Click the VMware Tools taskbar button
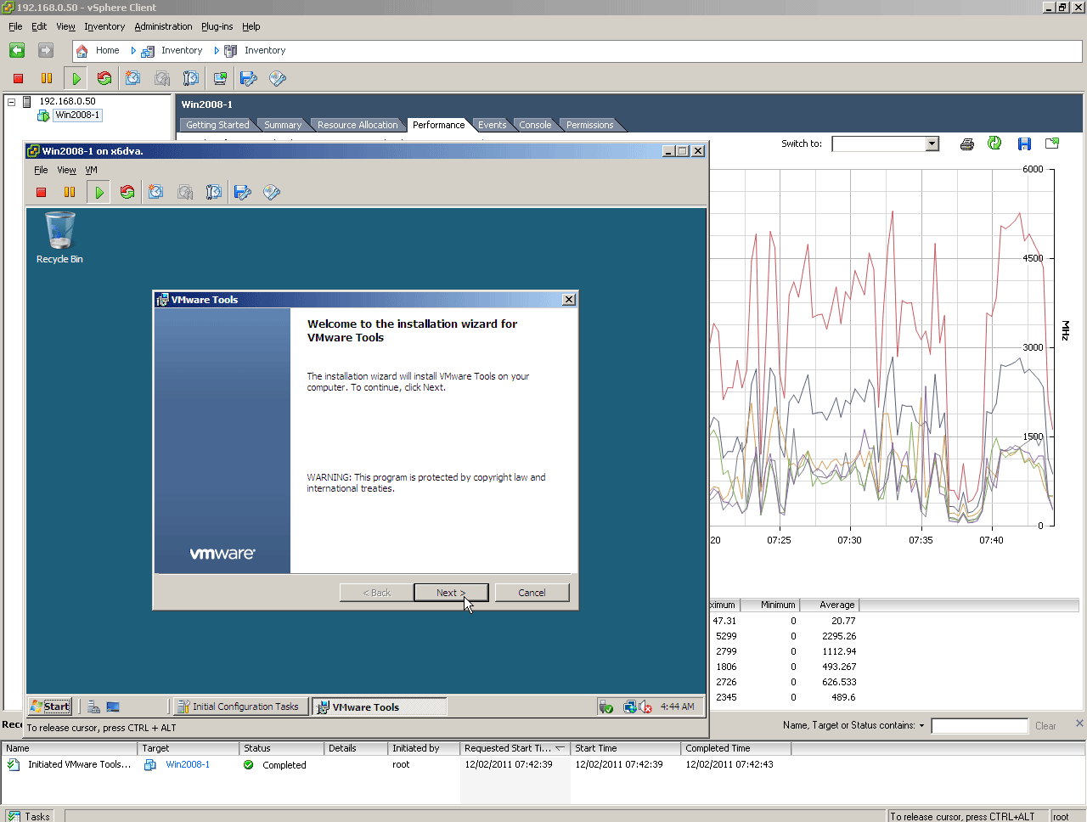 379,707
